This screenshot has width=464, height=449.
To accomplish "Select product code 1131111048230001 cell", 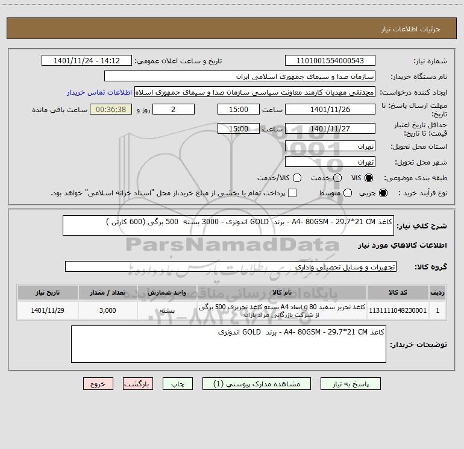I will point(398,310).
